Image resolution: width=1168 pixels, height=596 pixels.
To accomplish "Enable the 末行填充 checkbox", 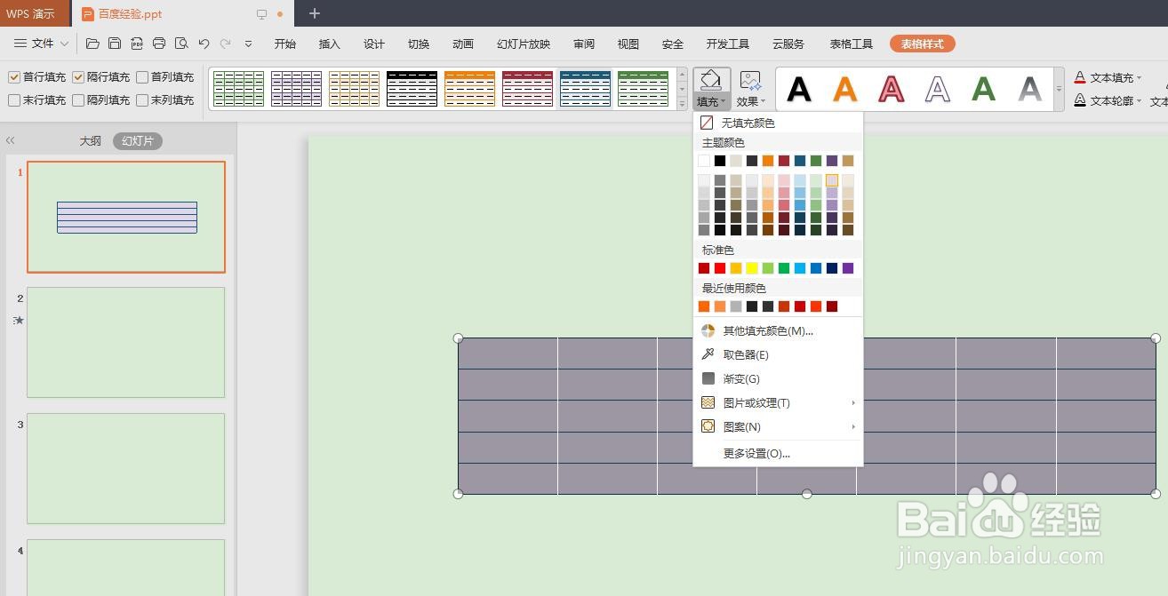I will coord(14,100).
